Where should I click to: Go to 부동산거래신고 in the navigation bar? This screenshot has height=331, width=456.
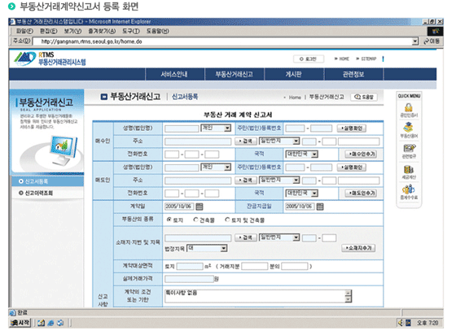(235, 74)
